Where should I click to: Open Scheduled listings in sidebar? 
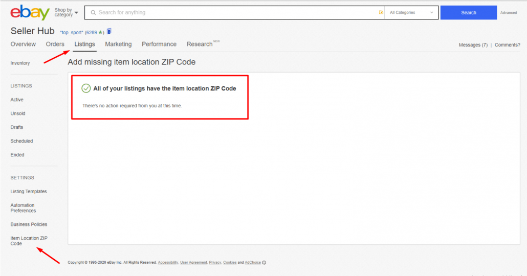(x=21, y=141)
